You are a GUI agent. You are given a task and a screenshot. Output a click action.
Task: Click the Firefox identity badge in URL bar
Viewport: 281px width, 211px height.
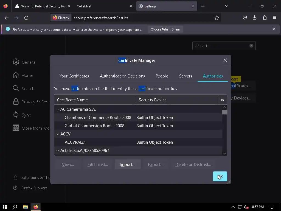pos(61,18)
